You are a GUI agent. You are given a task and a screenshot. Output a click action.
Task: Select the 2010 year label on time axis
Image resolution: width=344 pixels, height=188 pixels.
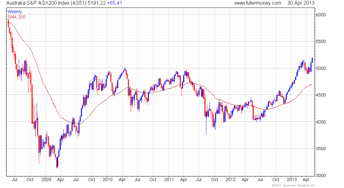pyautogui.click(x=108, y=180)
